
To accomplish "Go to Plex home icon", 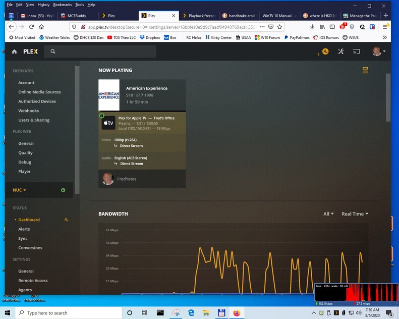I will [x=14, y=51].
